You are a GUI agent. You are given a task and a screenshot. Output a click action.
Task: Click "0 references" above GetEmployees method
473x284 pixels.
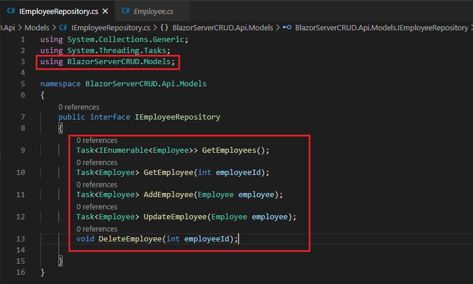click(x=96, y=141)
